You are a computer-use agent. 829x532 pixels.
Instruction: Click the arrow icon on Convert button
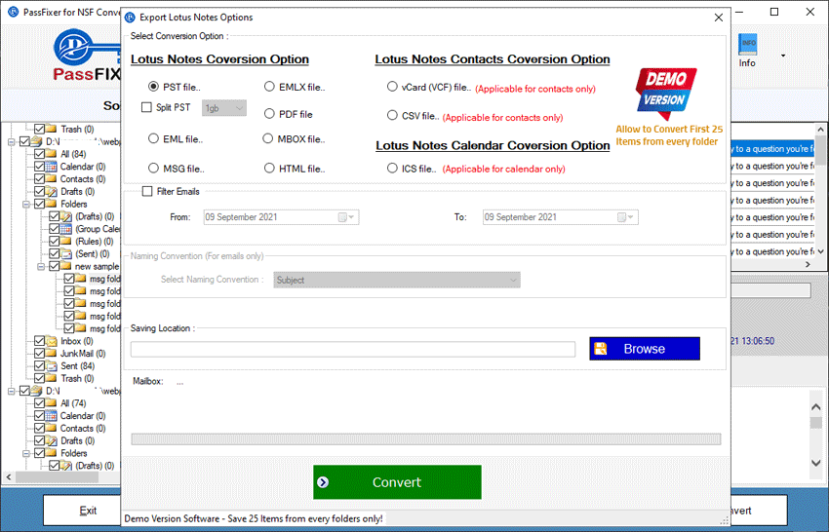click(323, 481)
